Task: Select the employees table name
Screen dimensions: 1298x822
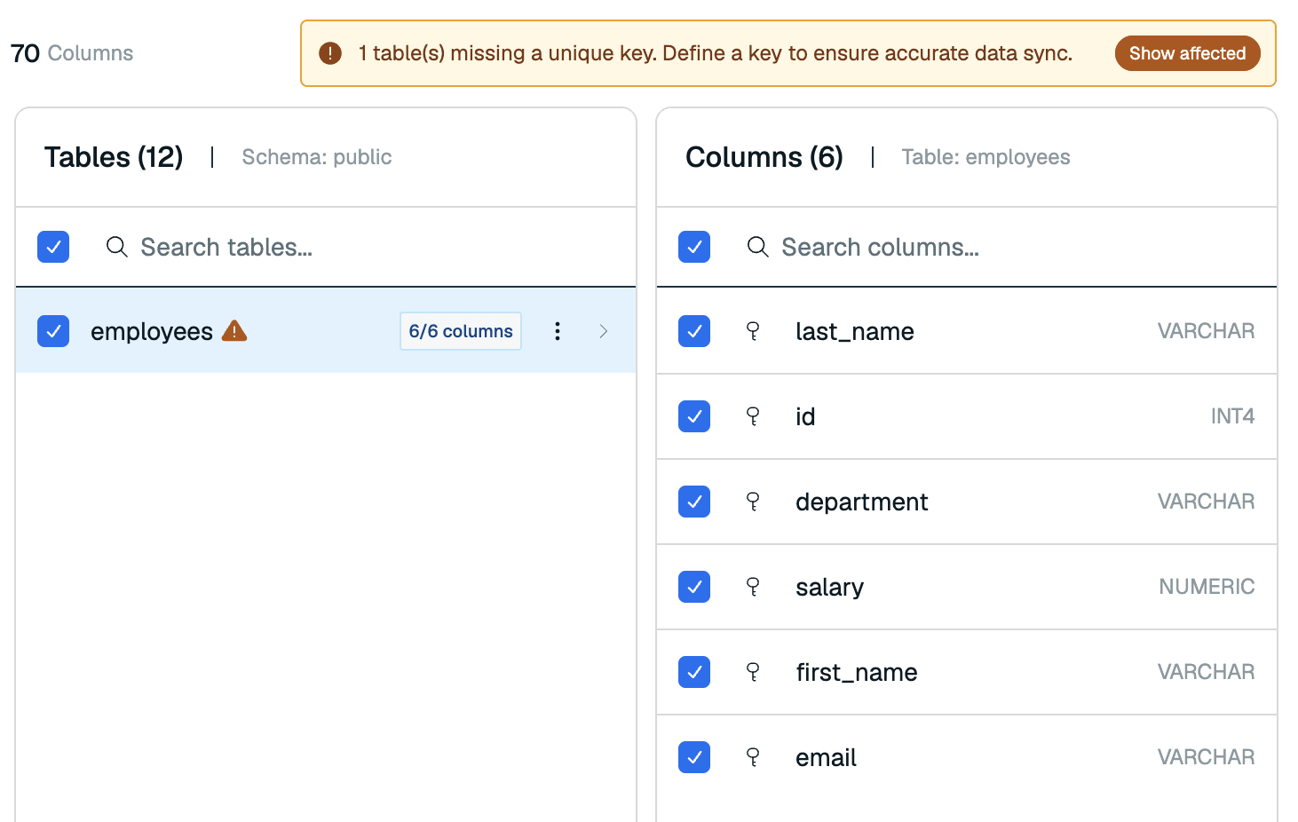Action: point(152,331)
